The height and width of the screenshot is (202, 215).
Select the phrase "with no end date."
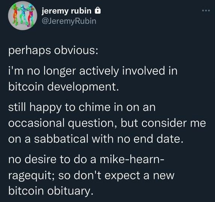(x=137, y=139)
